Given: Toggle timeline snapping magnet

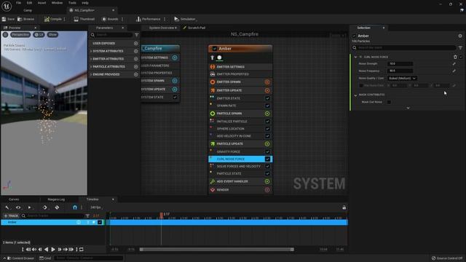Looking at the screenshot, I should click(75, 207).
